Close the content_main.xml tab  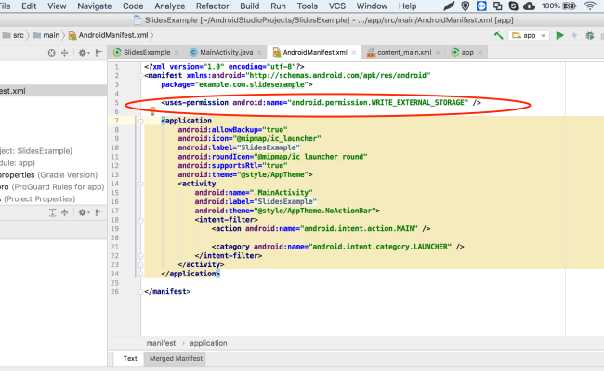click(x=438, y=53)
